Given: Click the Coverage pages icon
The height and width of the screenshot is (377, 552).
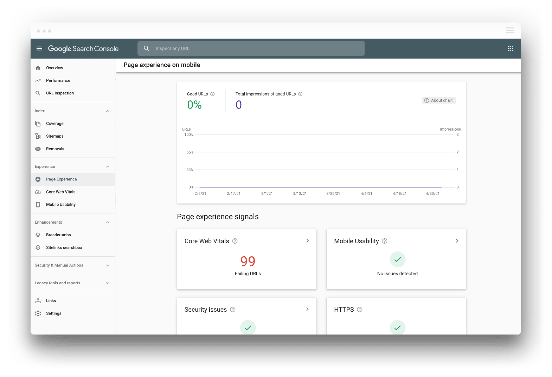Looking at the screenshot, I should click(38, 124).
